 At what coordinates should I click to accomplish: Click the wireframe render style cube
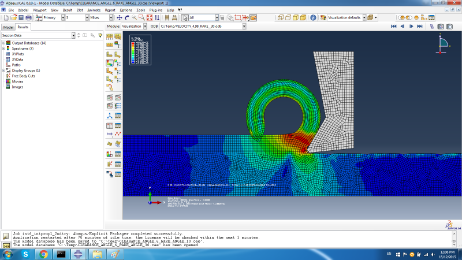click(281, 18)
